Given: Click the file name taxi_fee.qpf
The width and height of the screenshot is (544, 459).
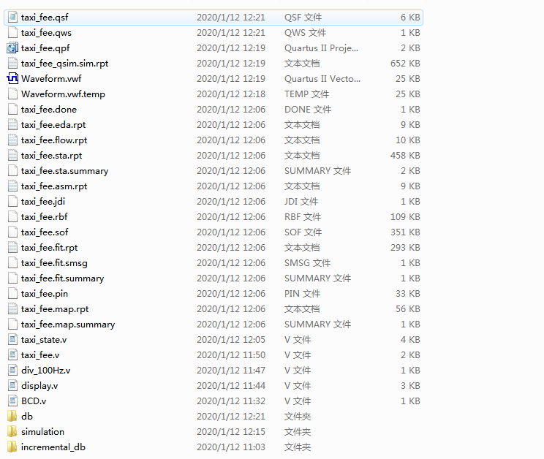Looking at the screenshot, I should (45, 48).
